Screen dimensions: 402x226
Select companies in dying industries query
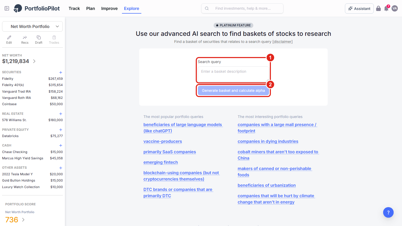click(x=268, y=141)
